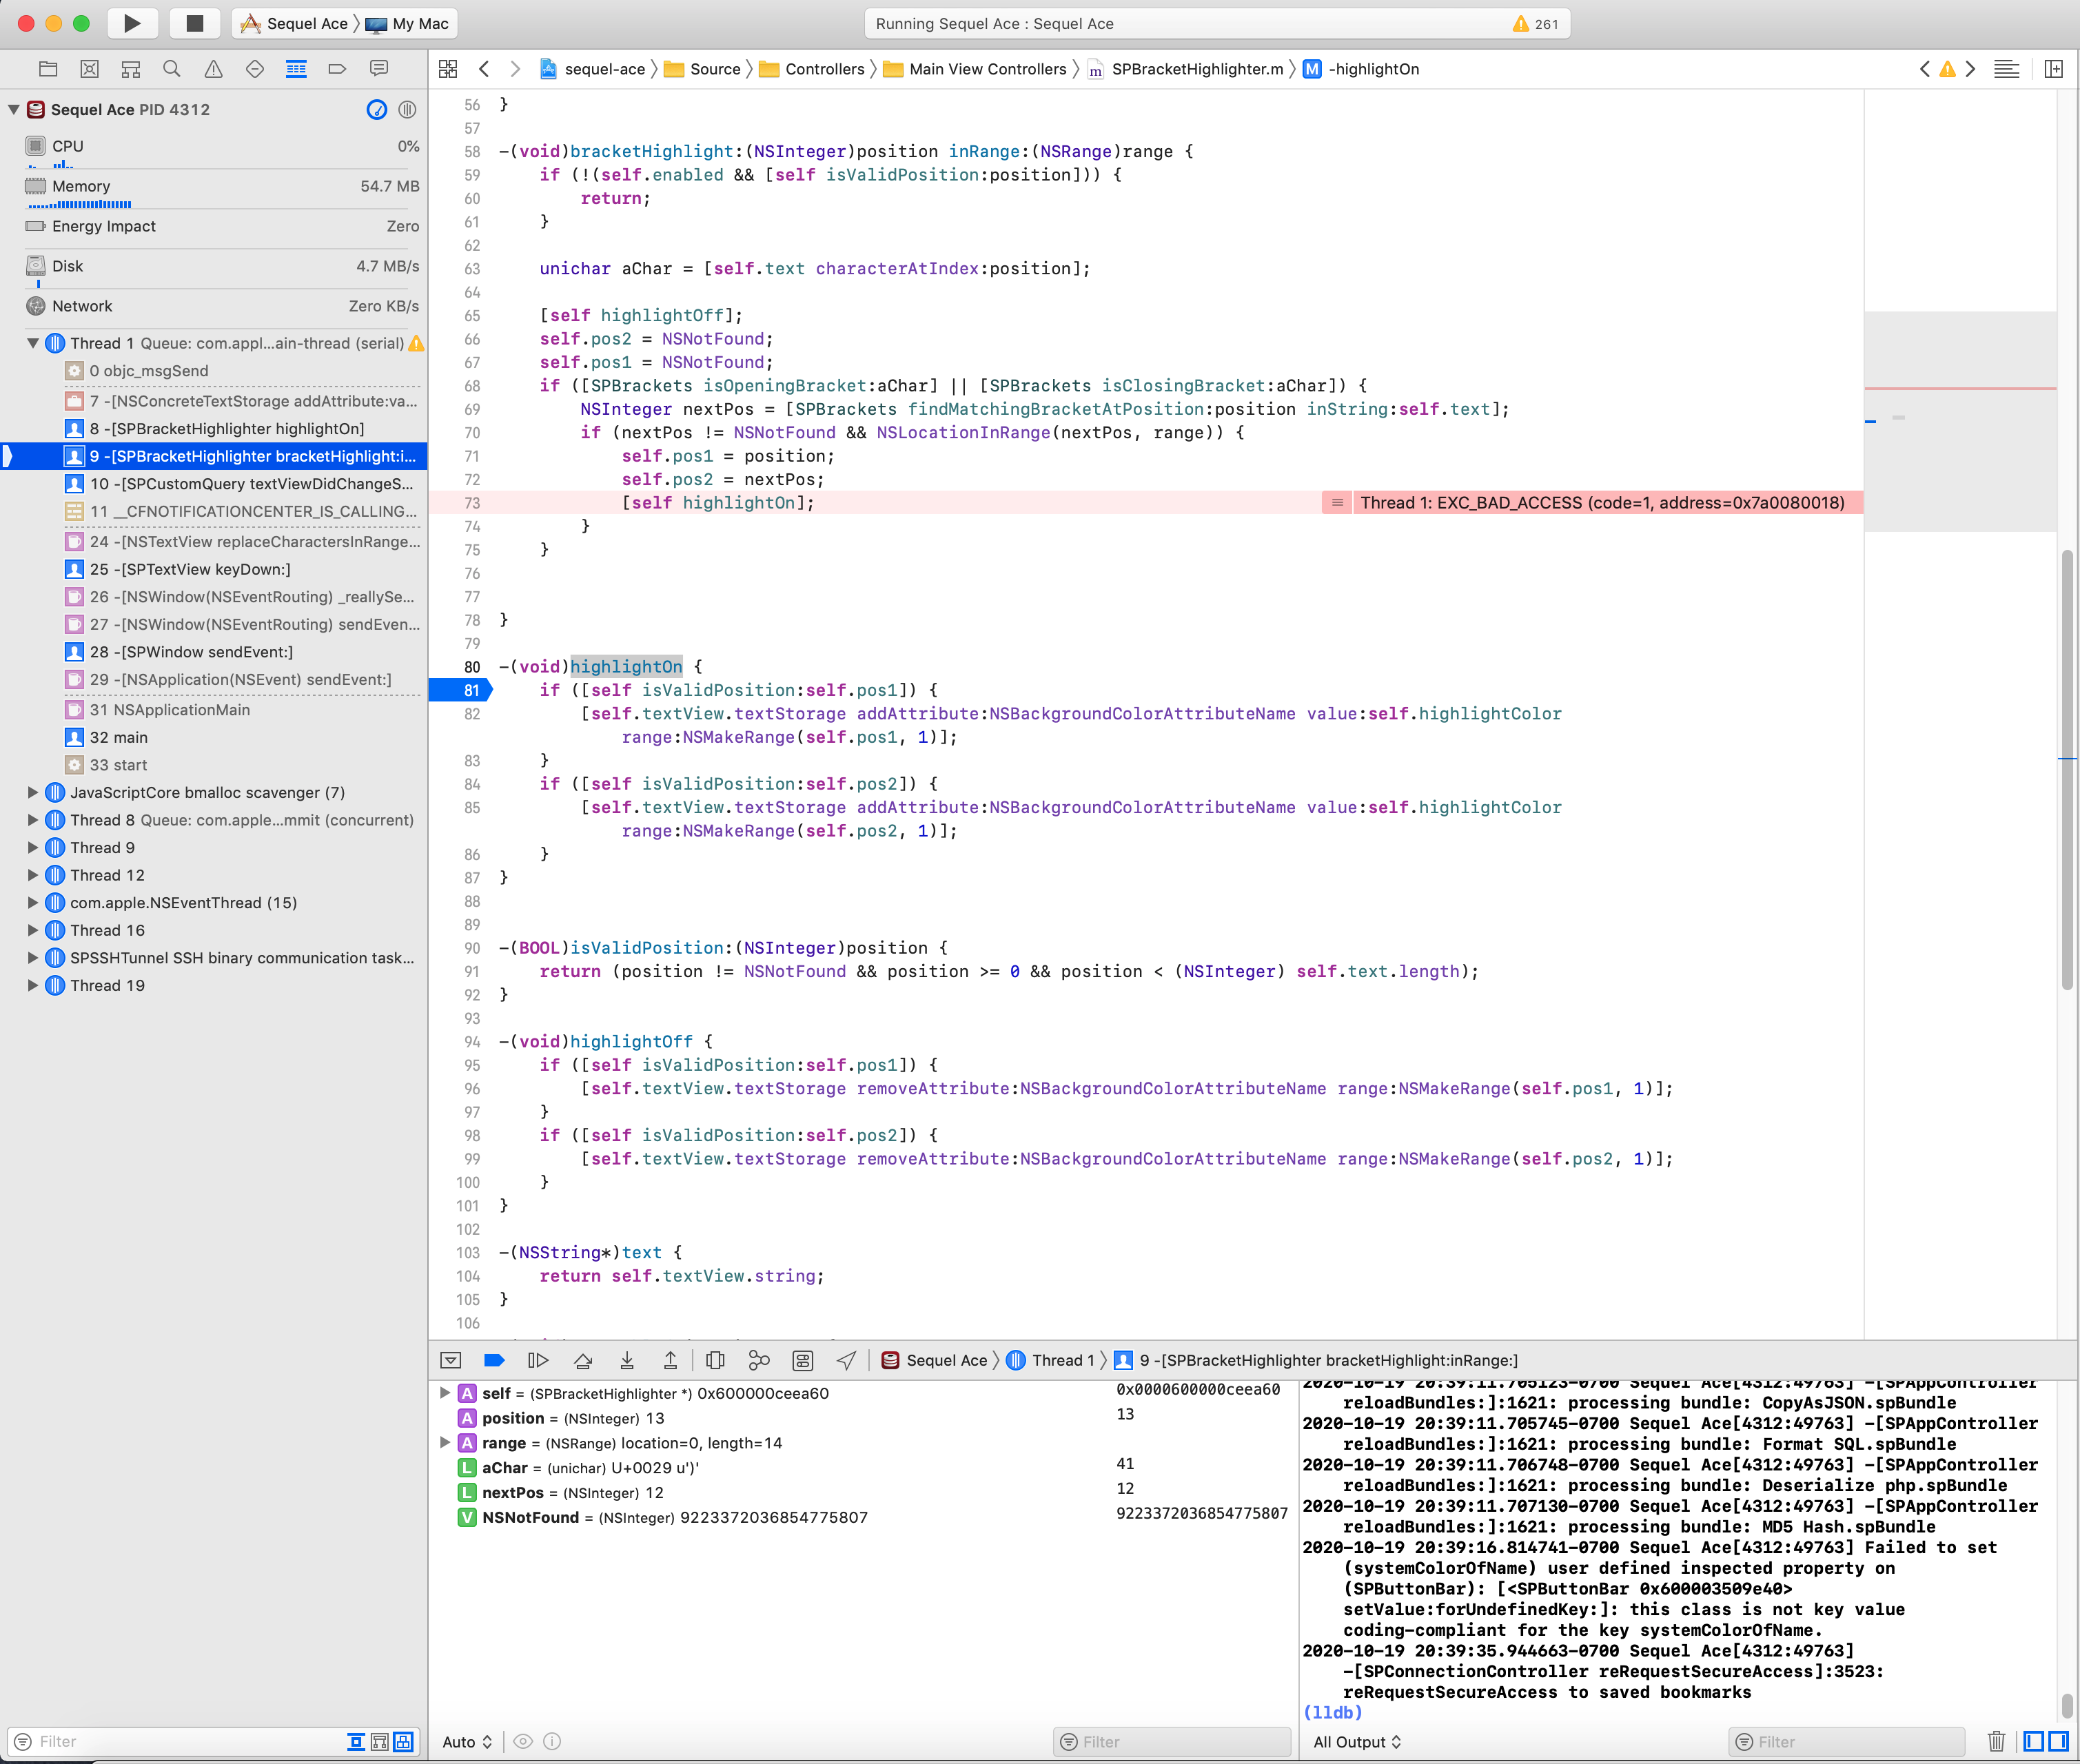Select the Sequel Ace scheme
2080x1764 pixels.
tap(294, 23)
